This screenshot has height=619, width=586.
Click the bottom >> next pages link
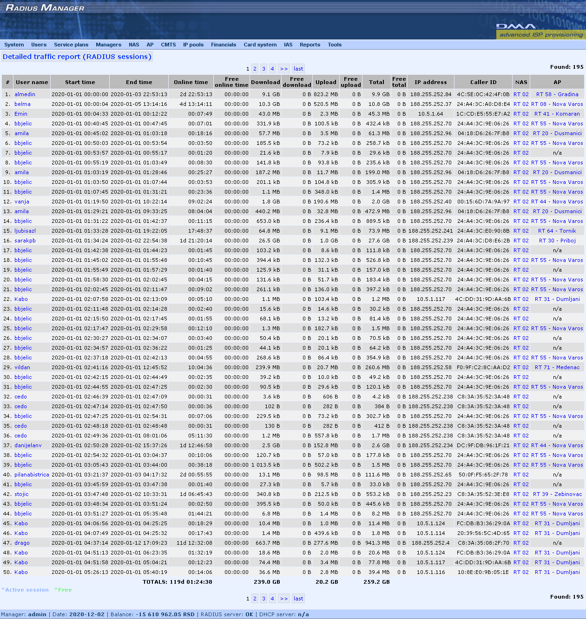click(x=284, y=599)
